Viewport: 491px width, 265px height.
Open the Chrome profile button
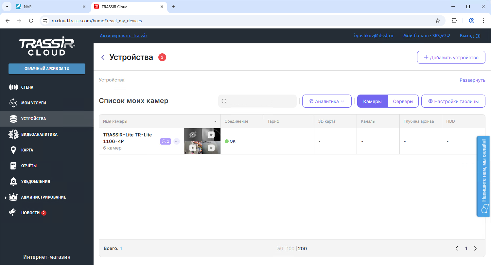(472, 21)
